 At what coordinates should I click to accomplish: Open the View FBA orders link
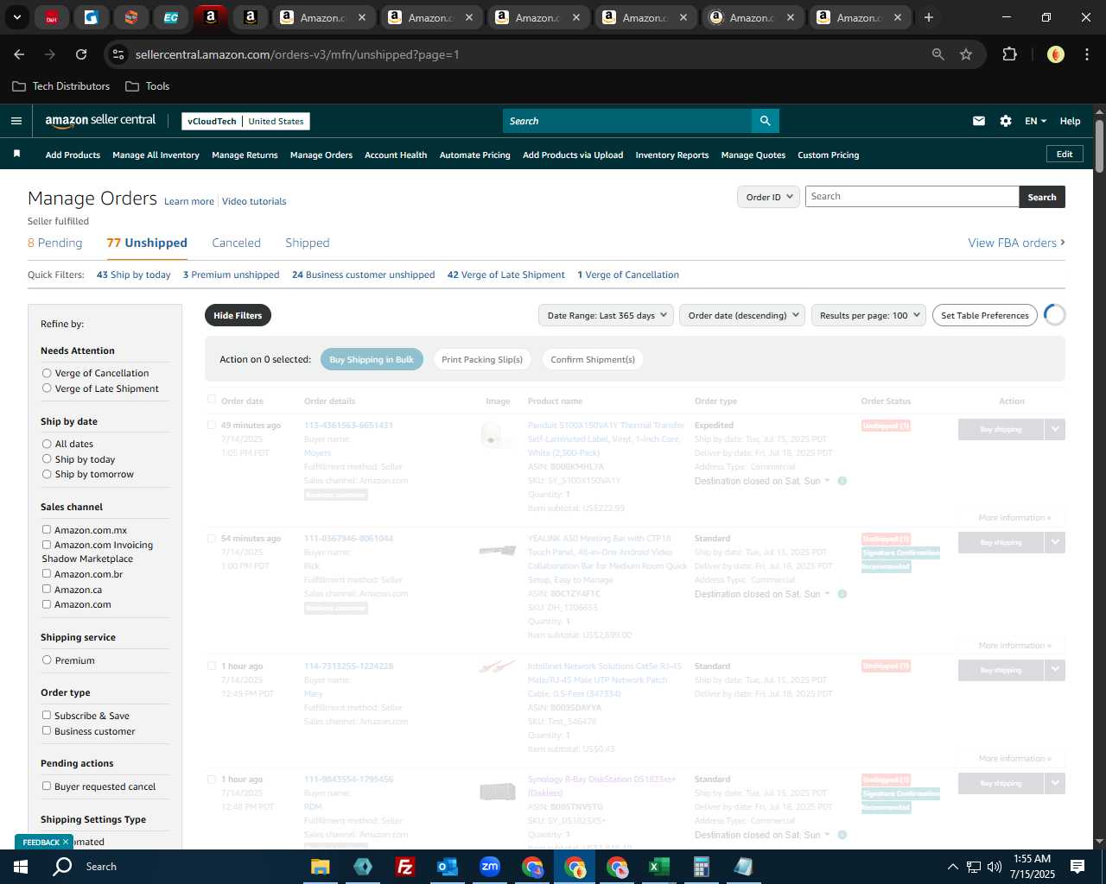coord(1016,243)
